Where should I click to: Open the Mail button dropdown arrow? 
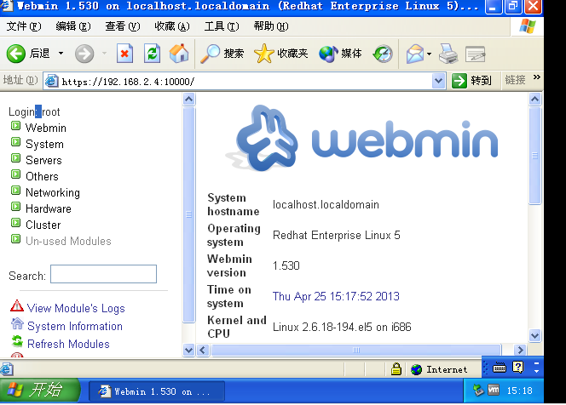(x=429, y=54)
